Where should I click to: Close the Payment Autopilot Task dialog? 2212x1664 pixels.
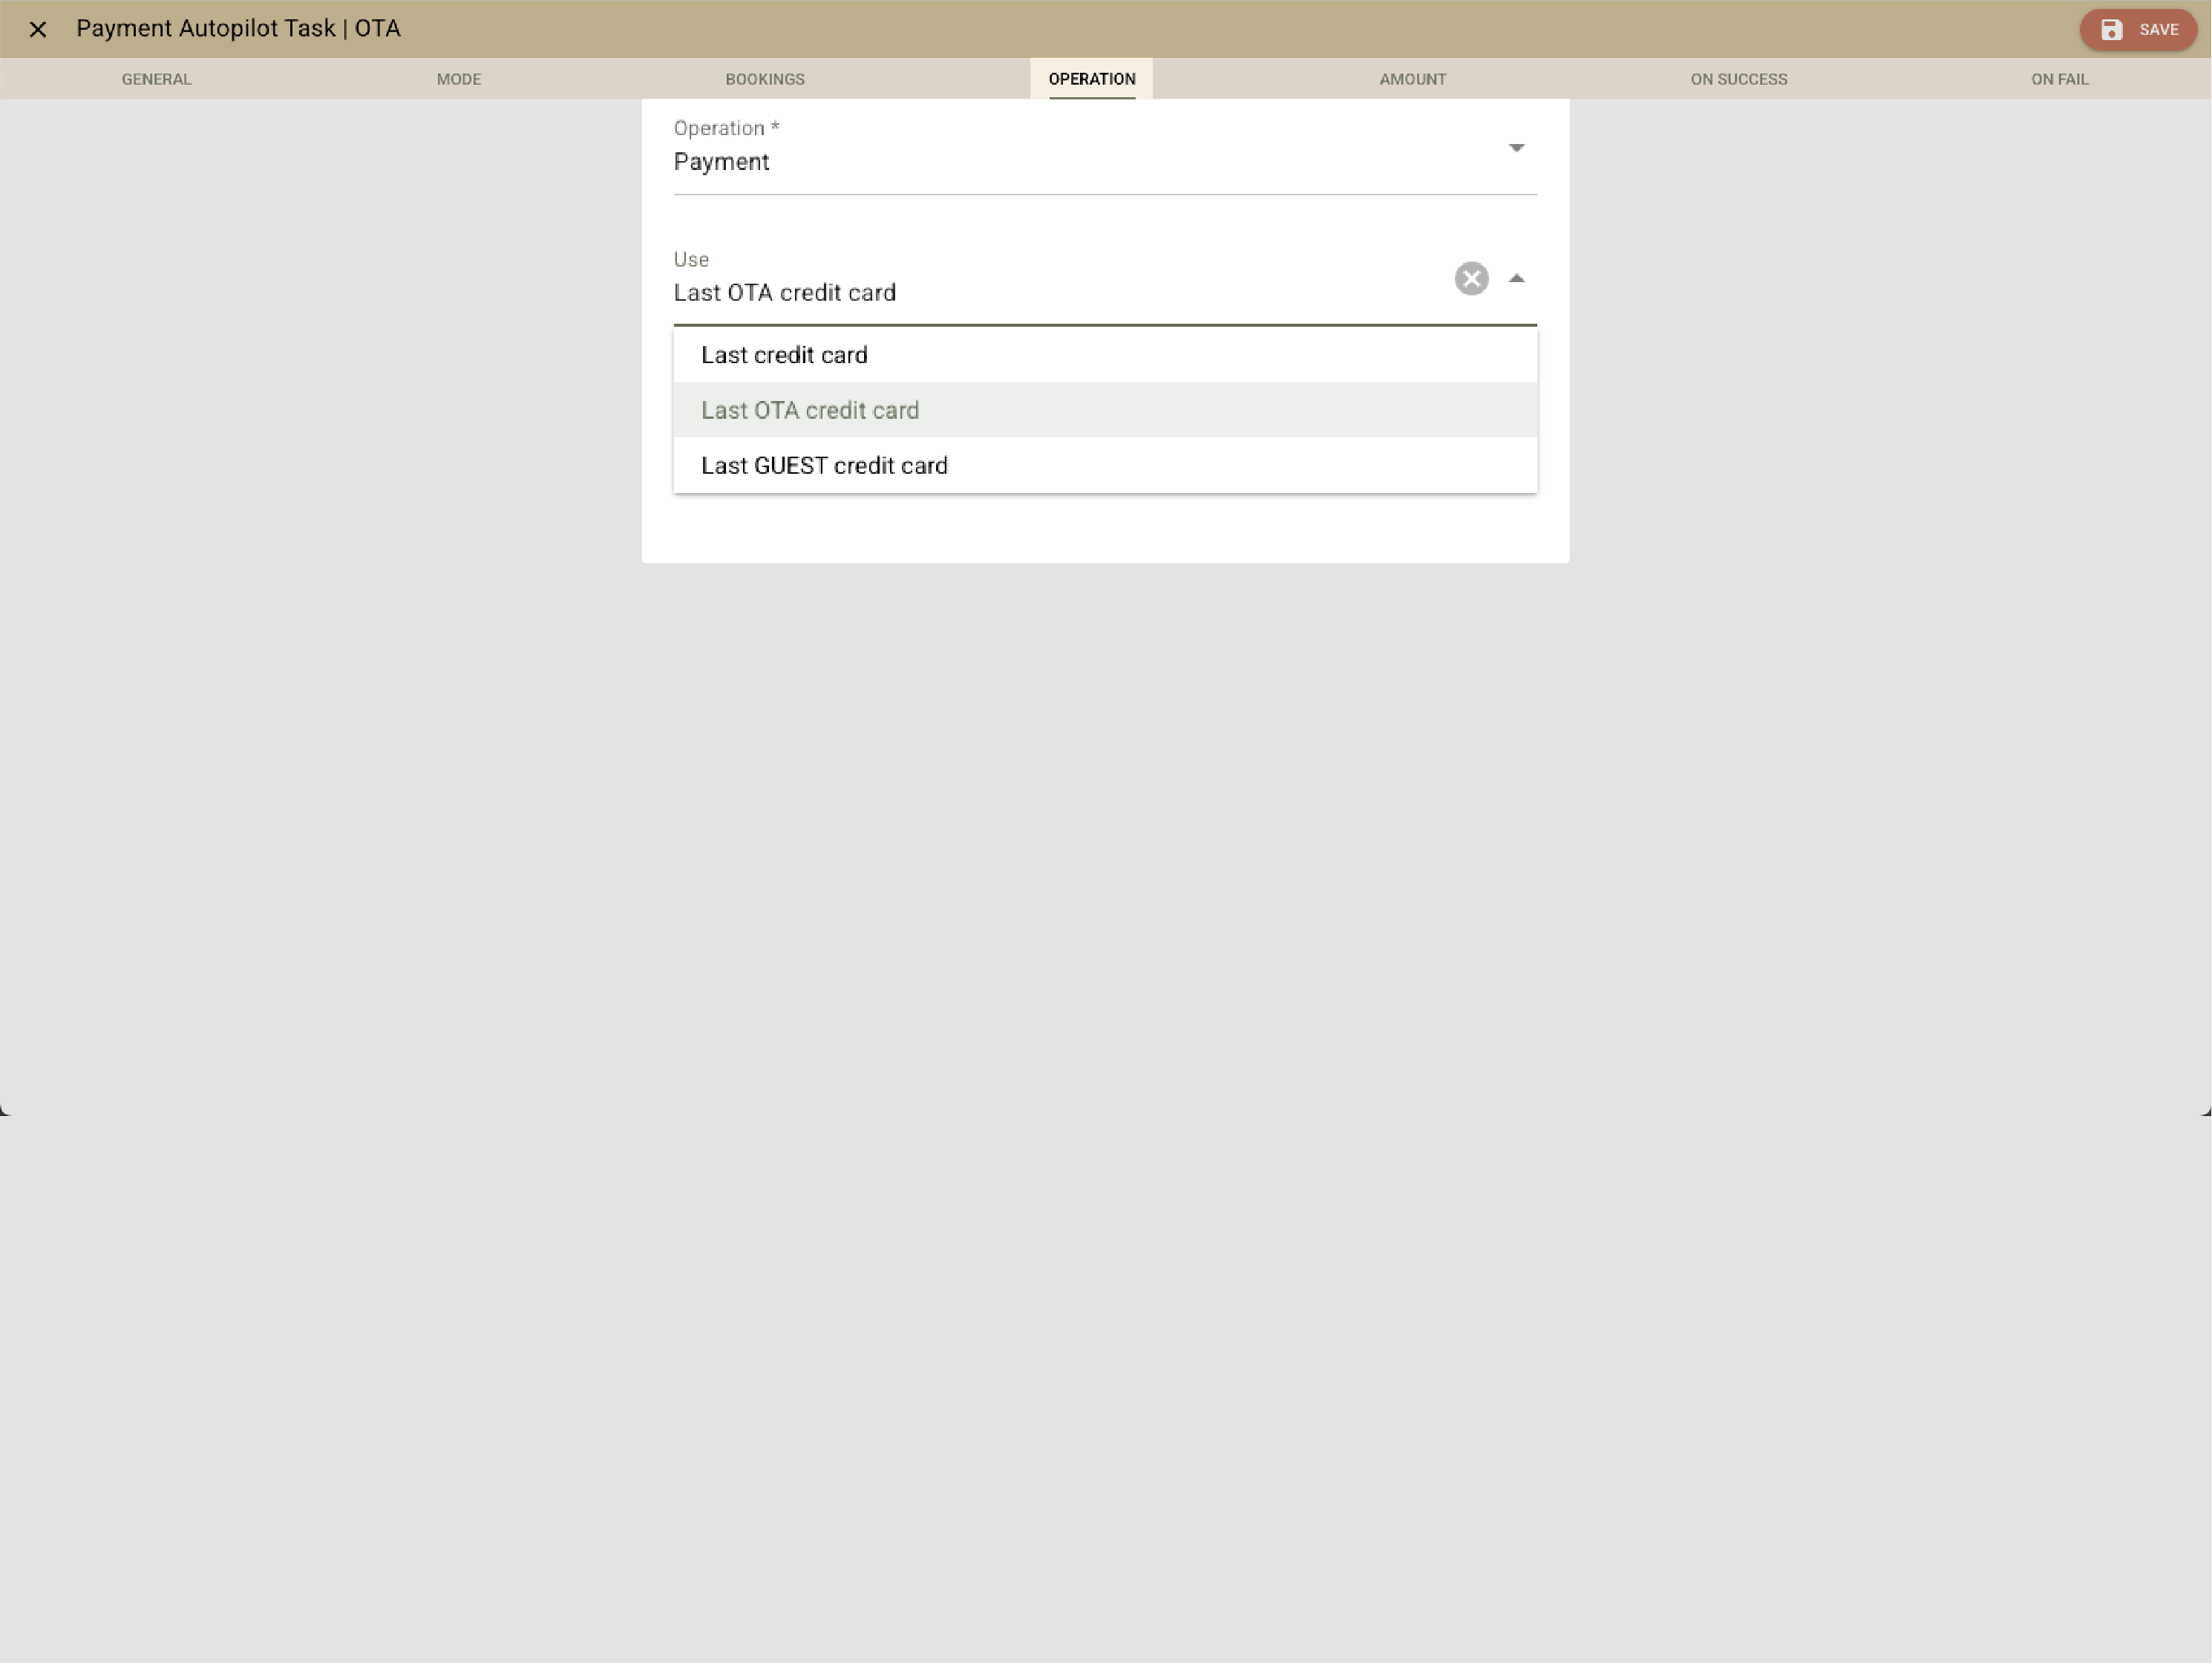[39, 29]
